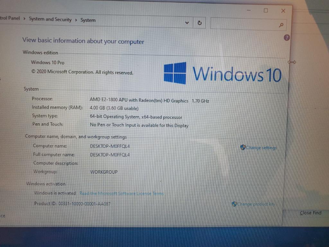Select Computer name value DESKTOP-M0FFQL4

[110, 146]
